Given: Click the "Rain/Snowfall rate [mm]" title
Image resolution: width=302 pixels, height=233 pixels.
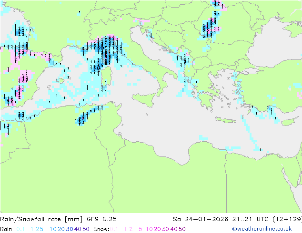Looking at the screenshot, I should click(41, 219).
